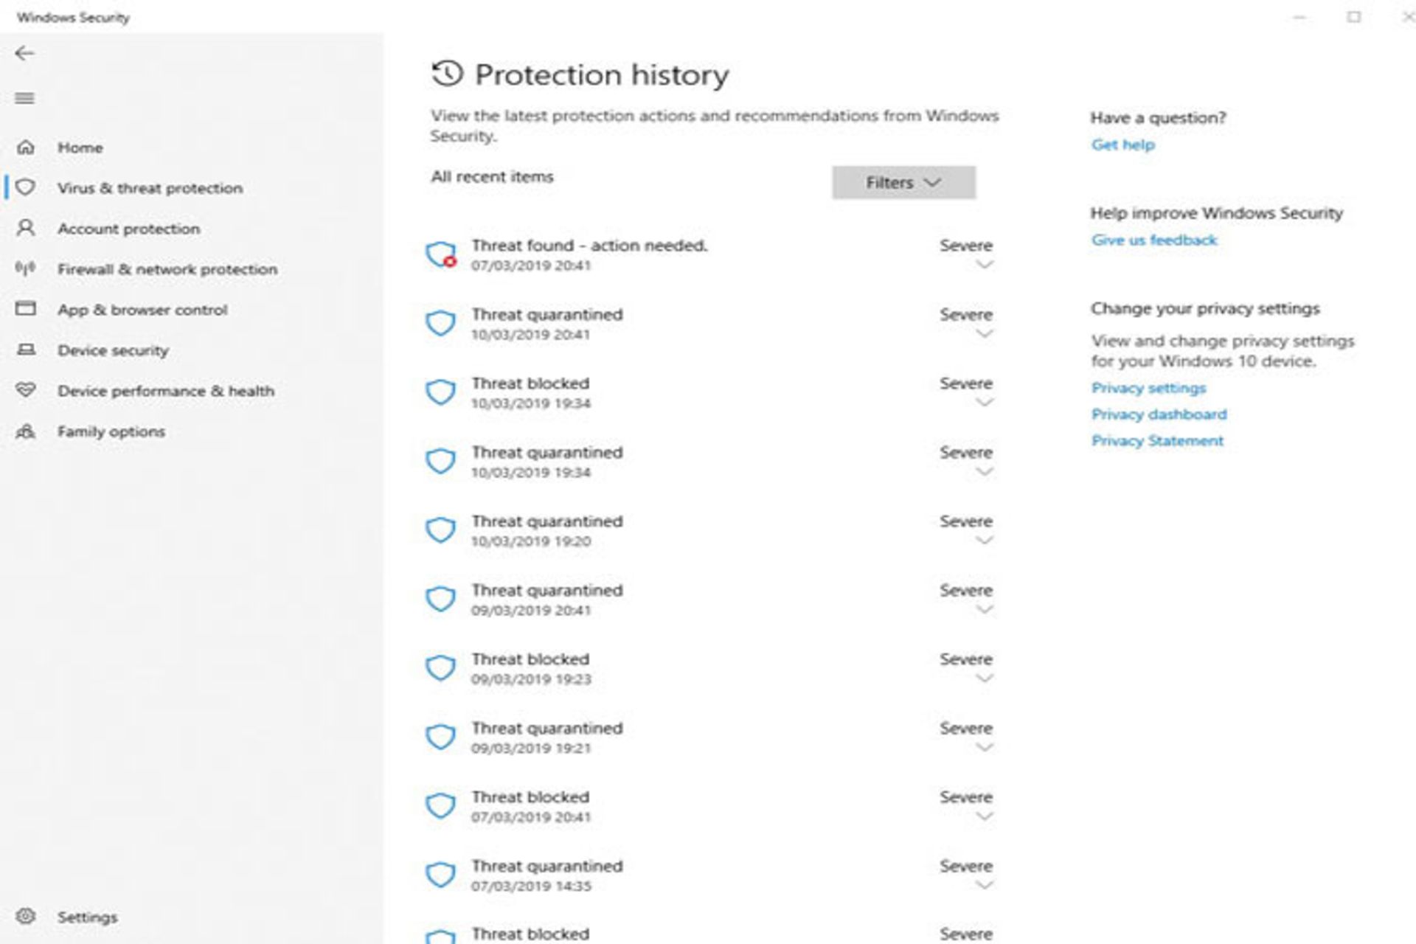Open the Privacy dashboard link
Screen dimensions: 1416x944
pyautogui.click(x=1159, y=414)
